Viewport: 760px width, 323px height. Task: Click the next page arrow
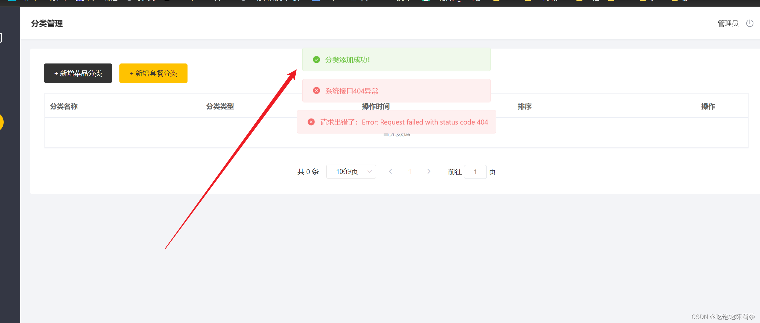429,171
